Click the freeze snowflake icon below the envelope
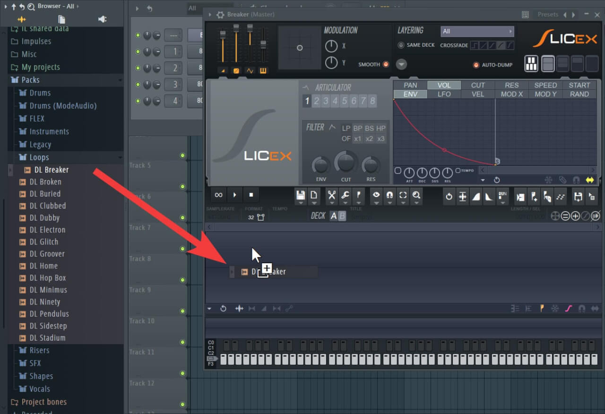The height and width of the screenshot is (414, 605). tap(548, 180)
